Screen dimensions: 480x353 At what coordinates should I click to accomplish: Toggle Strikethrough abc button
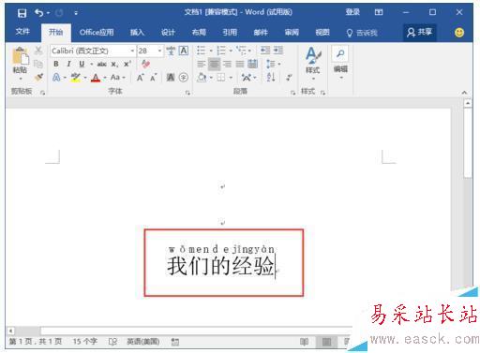click(x=102, y=64)
